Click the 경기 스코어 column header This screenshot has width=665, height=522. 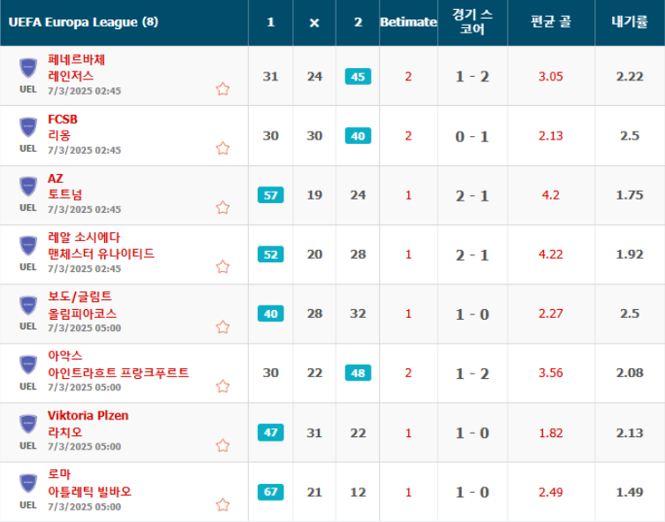tap(472, 21)
